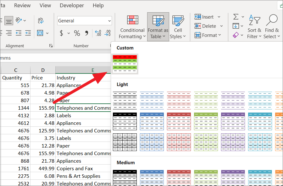This screenshot has width=283, height=186.
Task: Select column D header
Action: coord(43,70)
